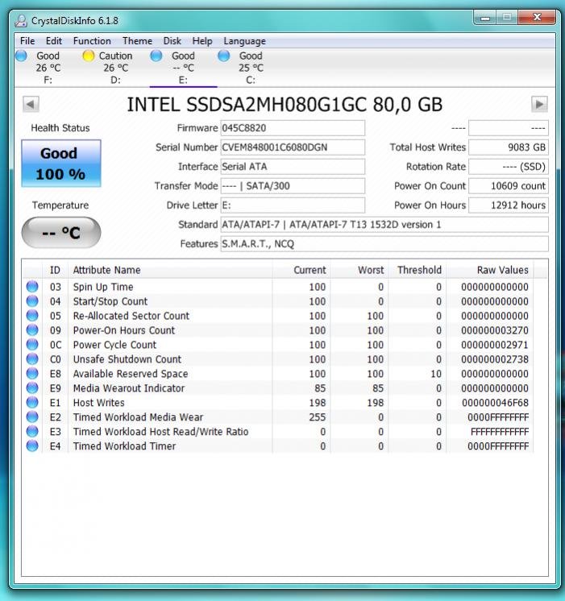Click the status orb for Host Writes
The width and height of the screenshot is (565, 601).
32,403
